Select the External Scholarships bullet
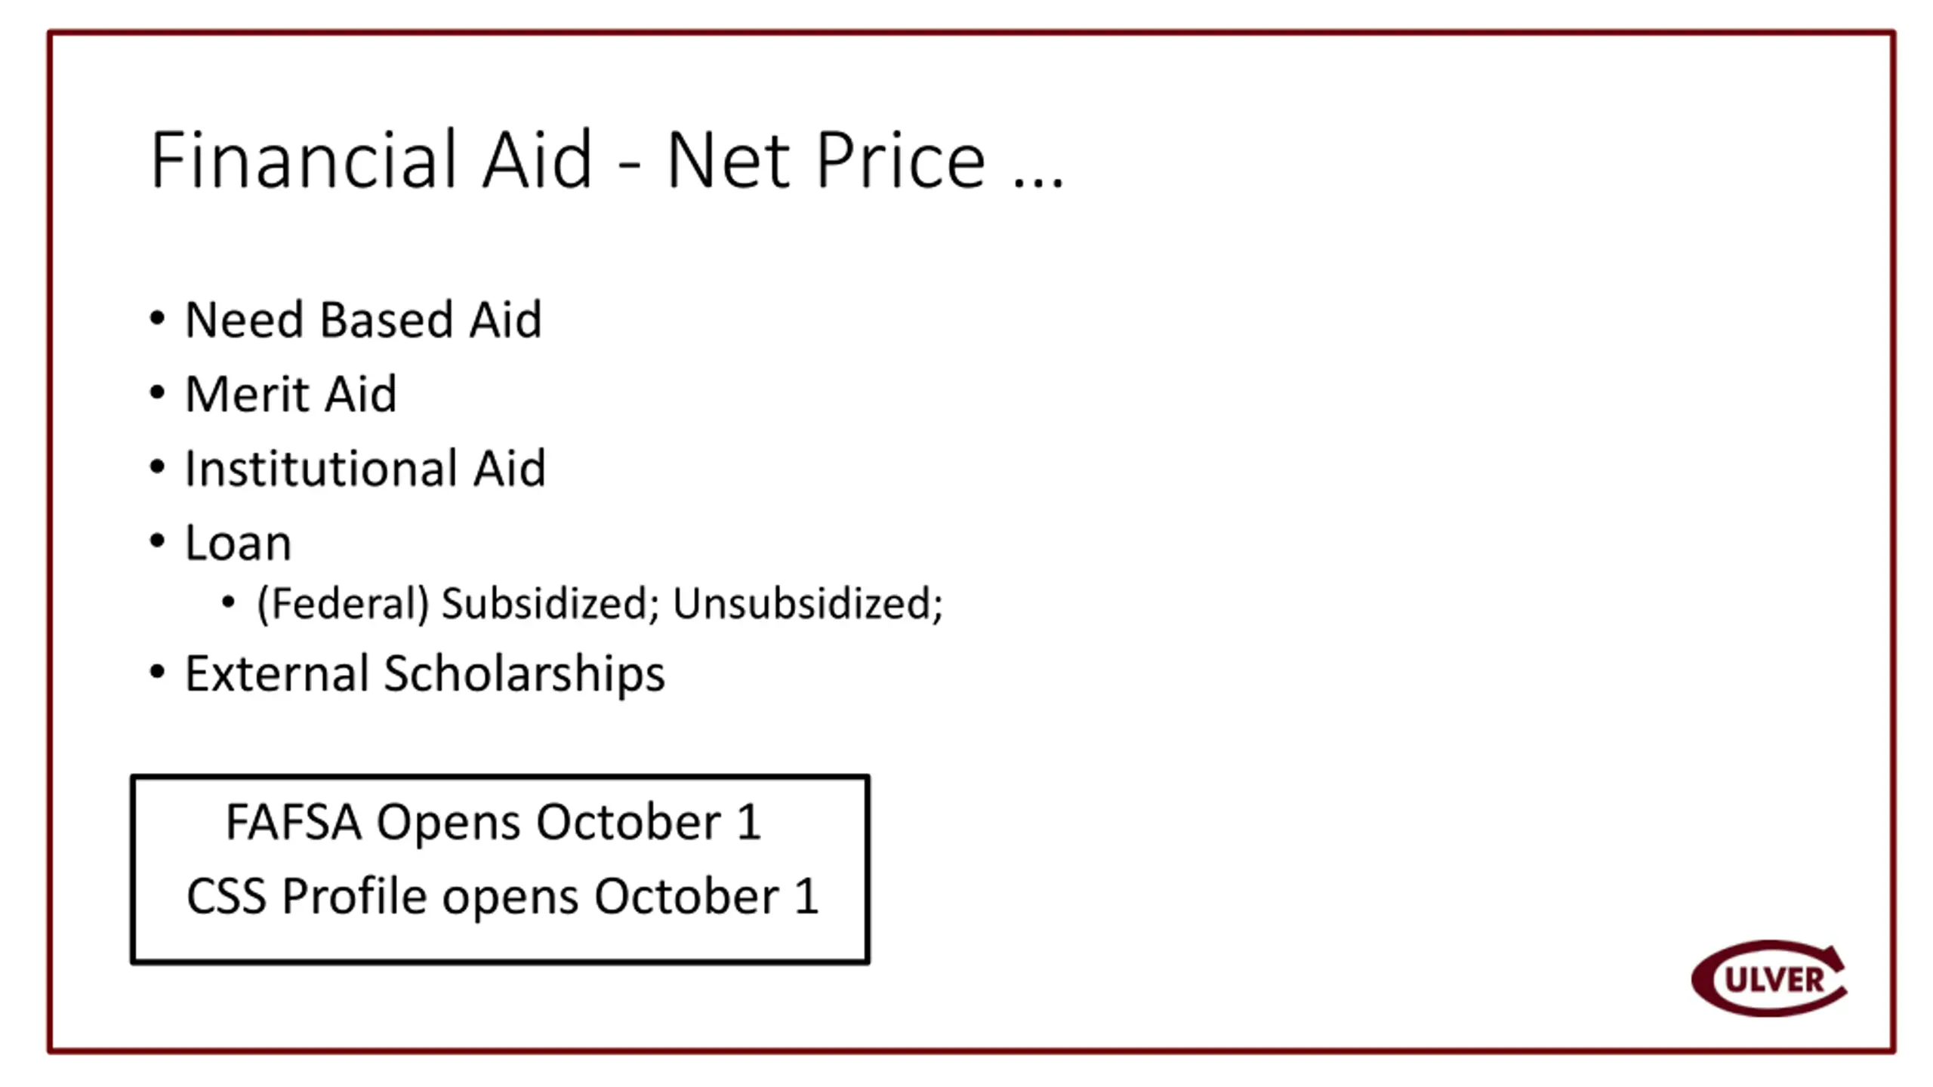 click(425, 673)
